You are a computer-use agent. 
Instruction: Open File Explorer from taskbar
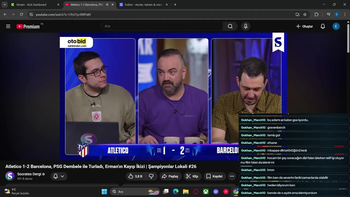186,192
